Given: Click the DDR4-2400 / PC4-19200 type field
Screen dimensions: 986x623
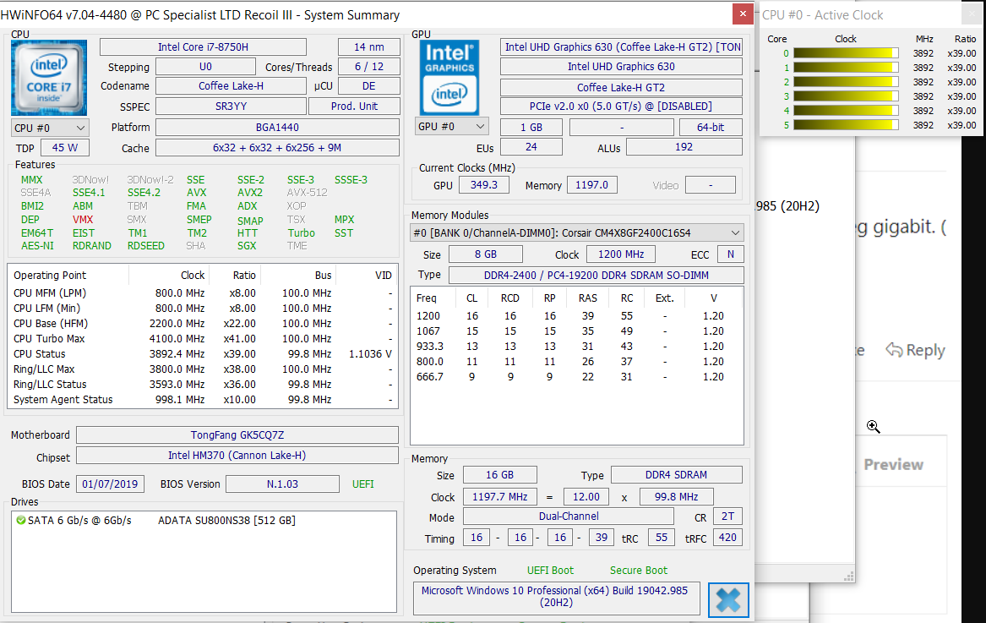Looking at the screenshot, I should tap(597, 275).
